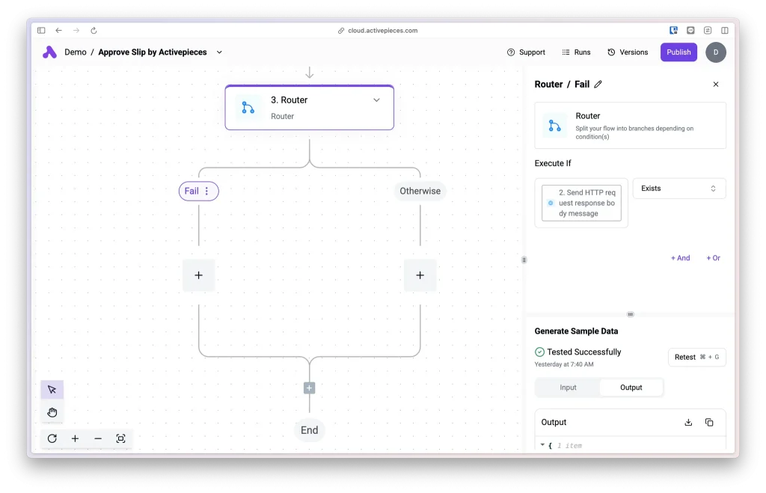
Task: Download the output data
Action: (x=688, y=422)
